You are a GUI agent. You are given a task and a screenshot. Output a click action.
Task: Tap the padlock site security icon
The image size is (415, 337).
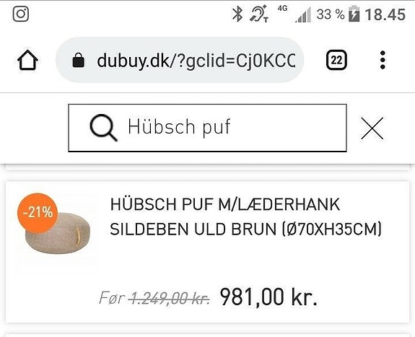coord(79,60)
